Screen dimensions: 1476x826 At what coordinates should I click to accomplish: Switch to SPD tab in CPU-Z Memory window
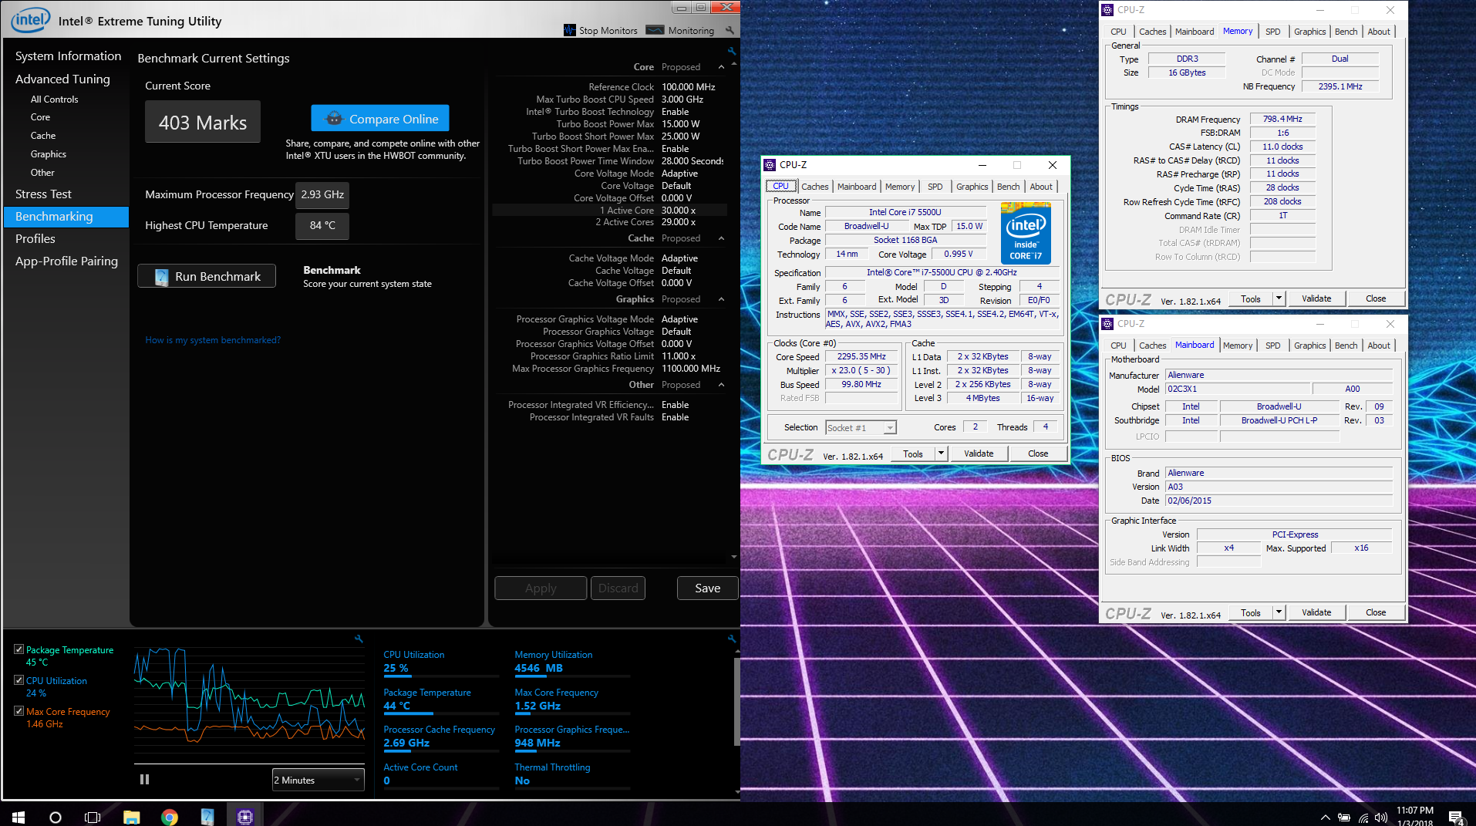(x=1272, y=32)
